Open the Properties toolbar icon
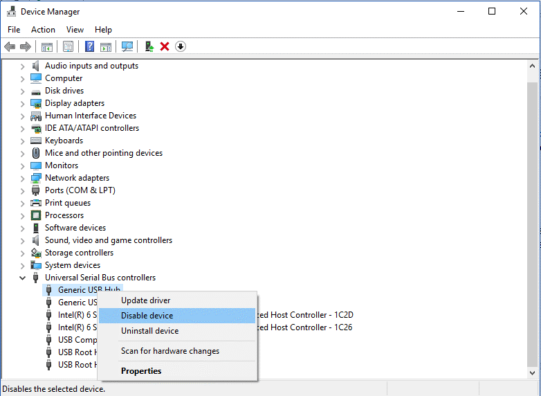This screenshot has height=396, width=541. 68,46
